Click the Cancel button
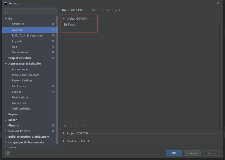 [x=193, y=153]
